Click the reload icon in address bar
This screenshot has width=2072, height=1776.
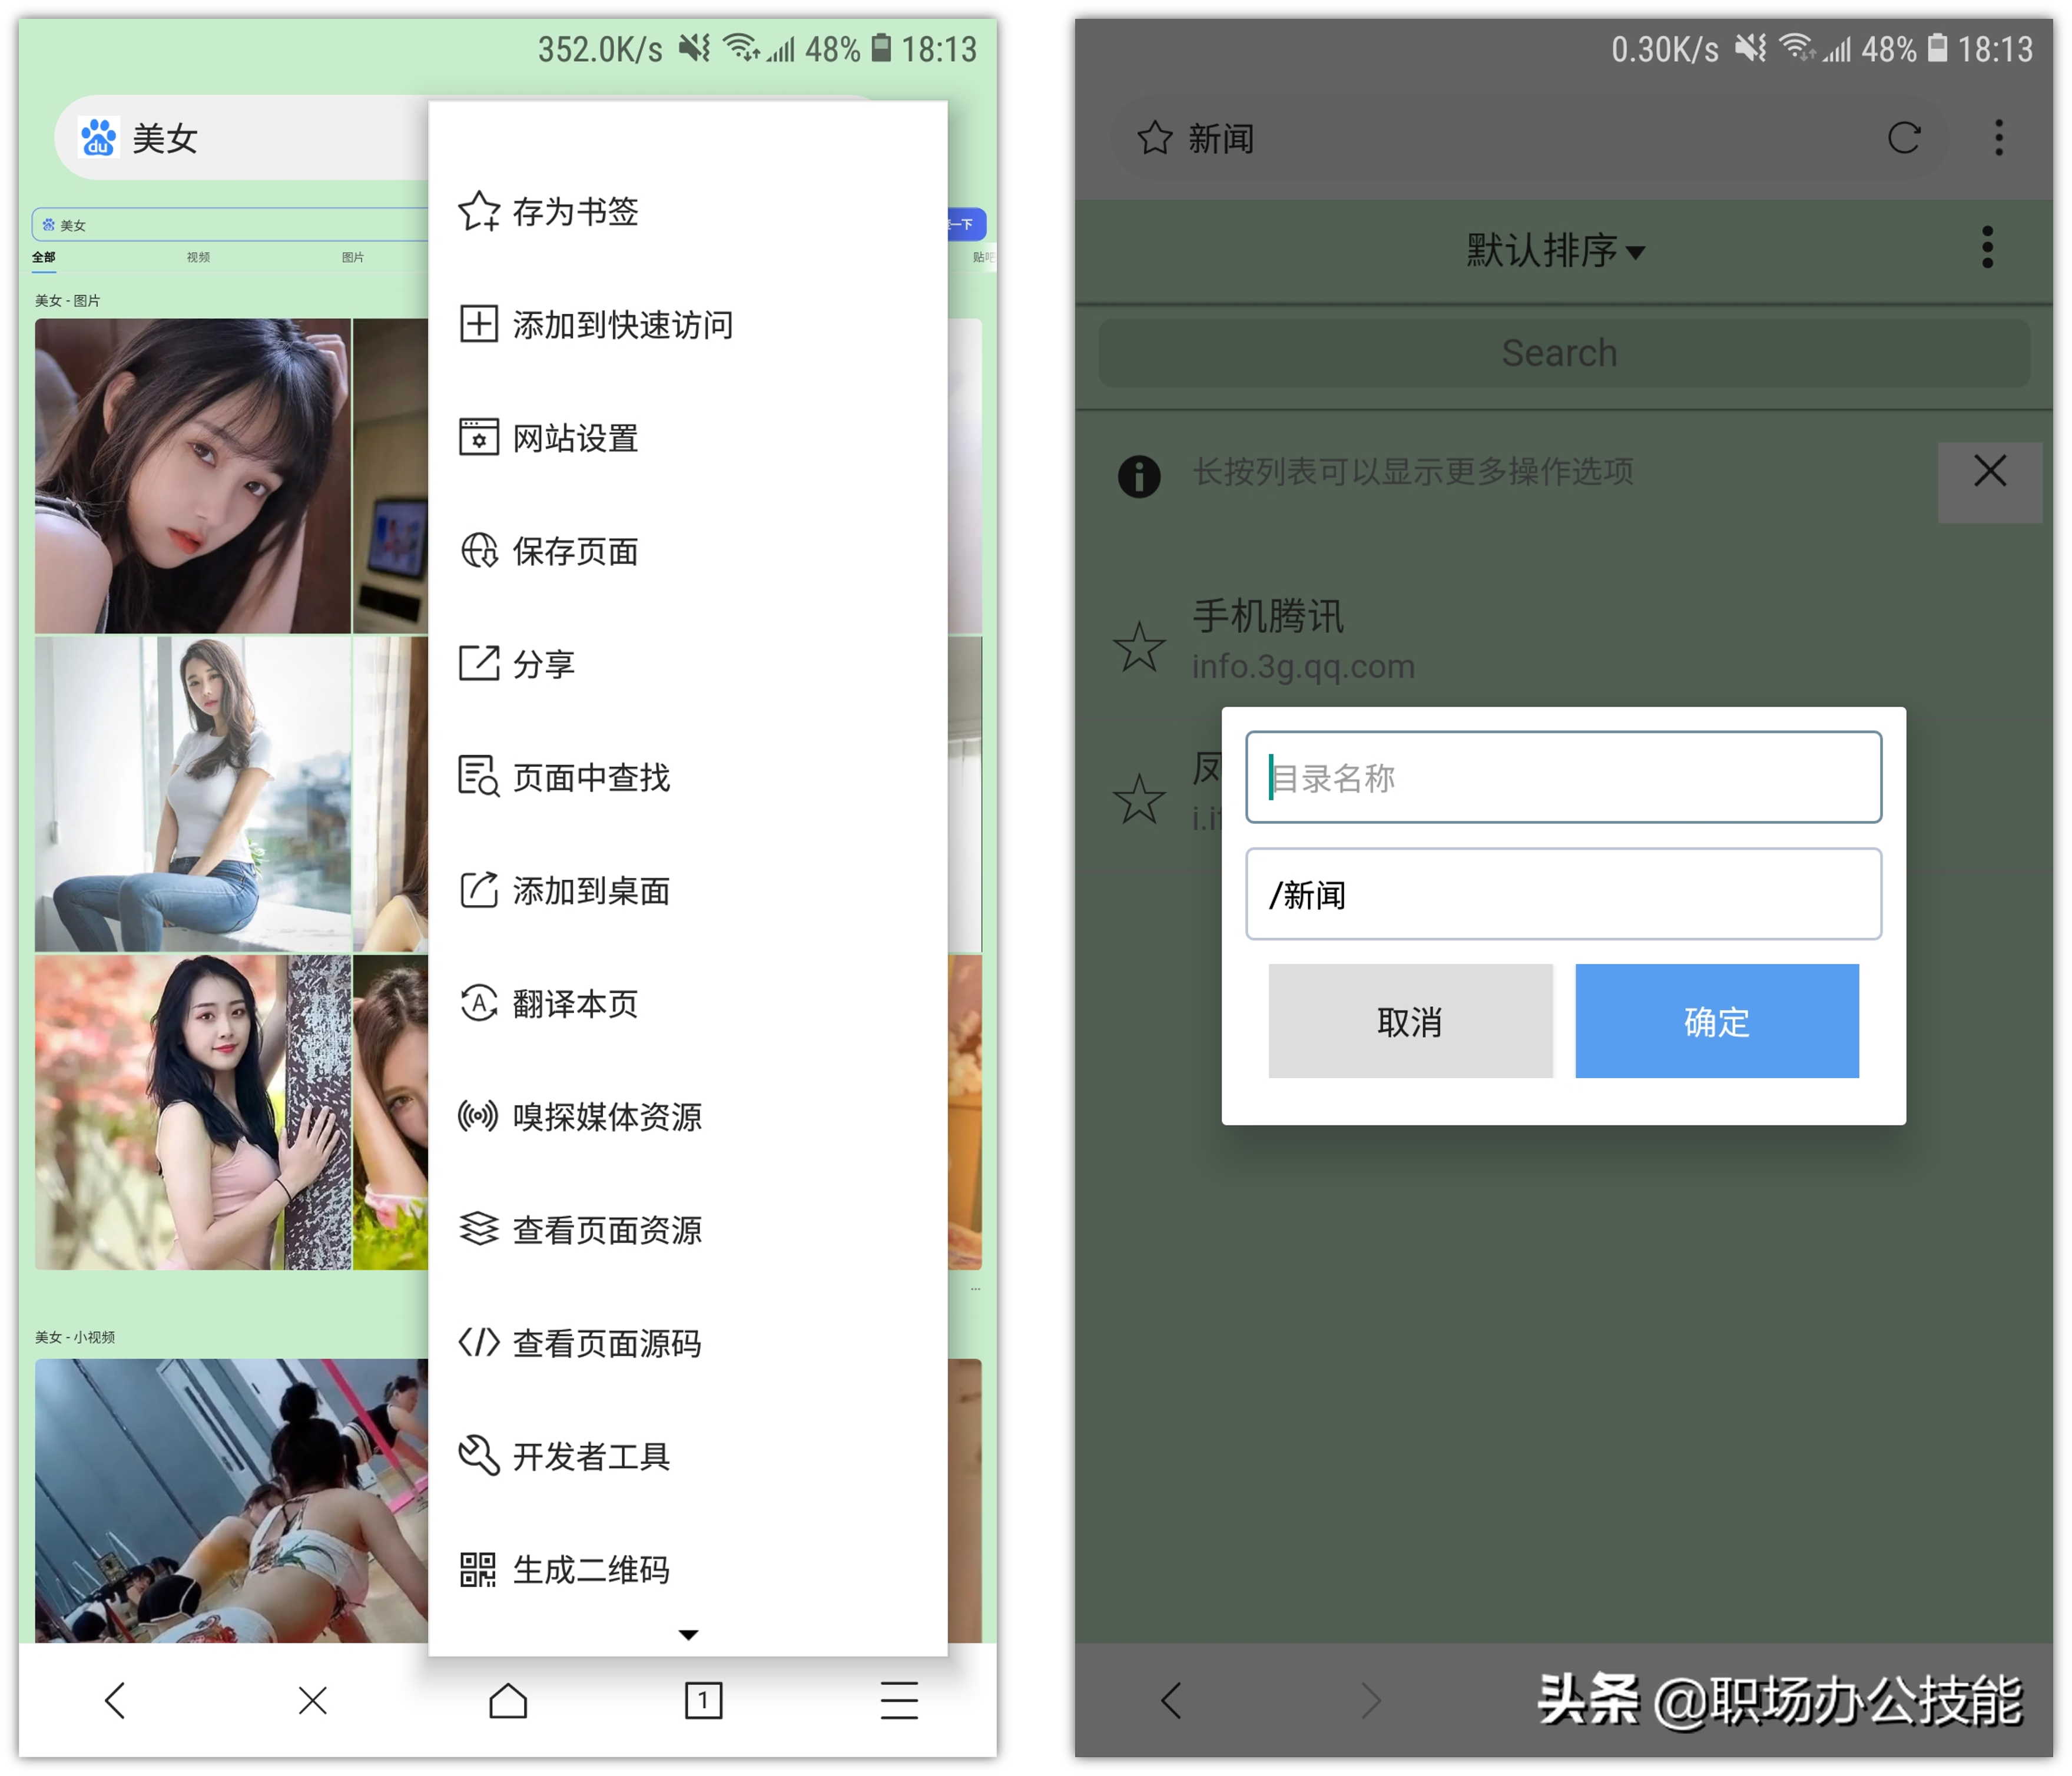pos(1903,138)
